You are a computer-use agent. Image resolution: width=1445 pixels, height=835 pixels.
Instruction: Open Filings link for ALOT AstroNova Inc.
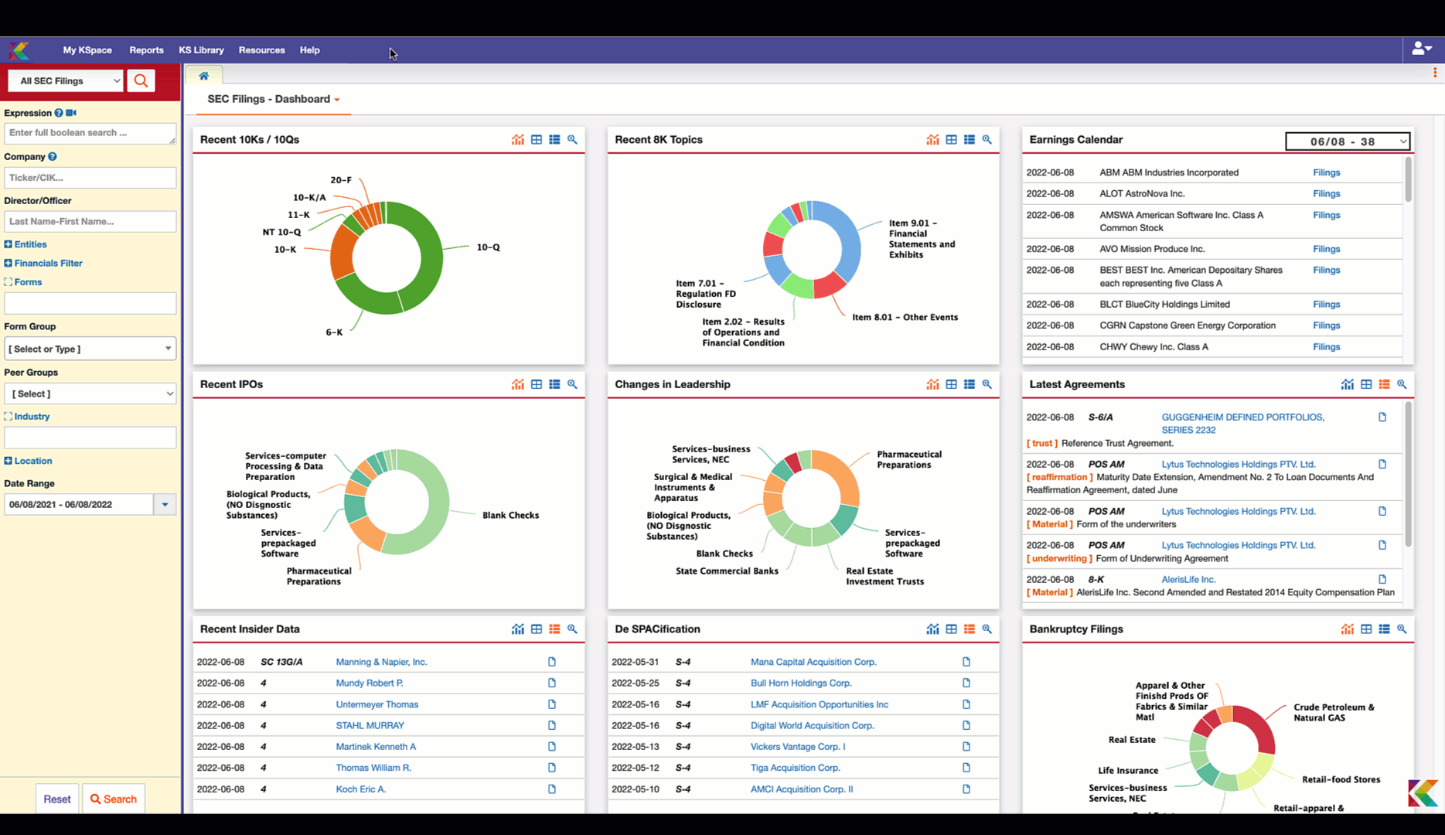coord(1326,194)
